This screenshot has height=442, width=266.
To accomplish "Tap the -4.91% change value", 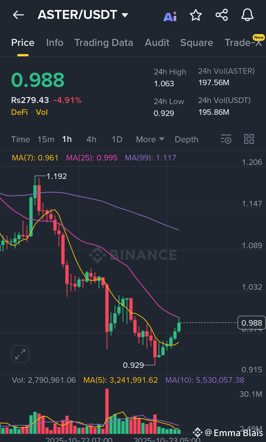I will point(67,100).
